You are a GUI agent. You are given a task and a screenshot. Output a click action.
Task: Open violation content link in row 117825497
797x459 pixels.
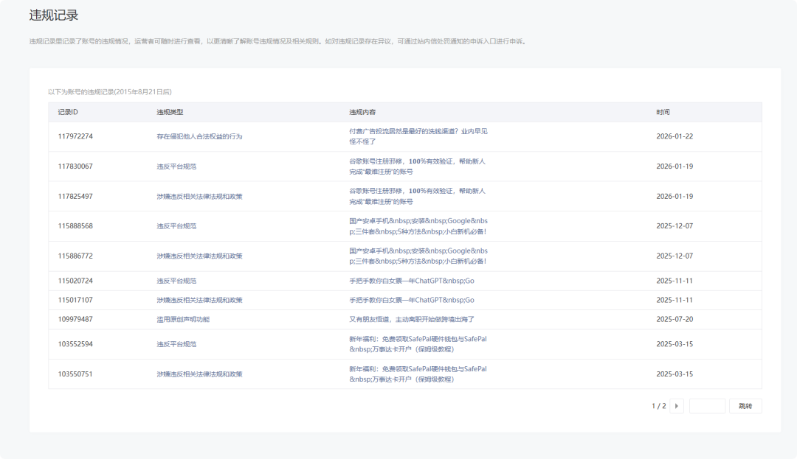(417, 196)
